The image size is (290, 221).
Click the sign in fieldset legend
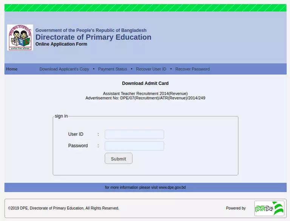pyautogui.click(x=61, y=116)
